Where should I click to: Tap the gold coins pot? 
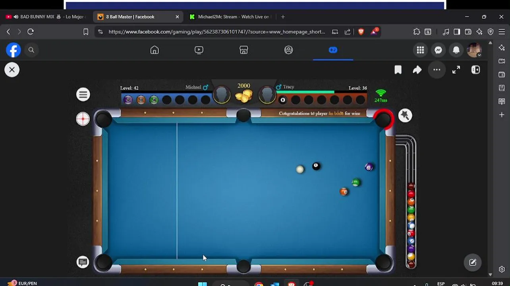[x=244, y=96]
